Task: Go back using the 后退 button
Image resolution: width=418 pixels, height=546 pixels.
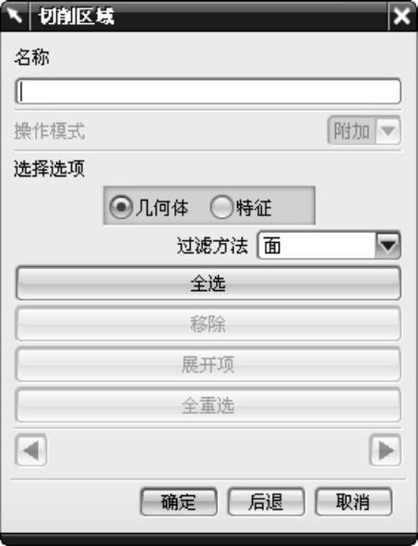Action: pyautogui.click(x=266, y=502)
